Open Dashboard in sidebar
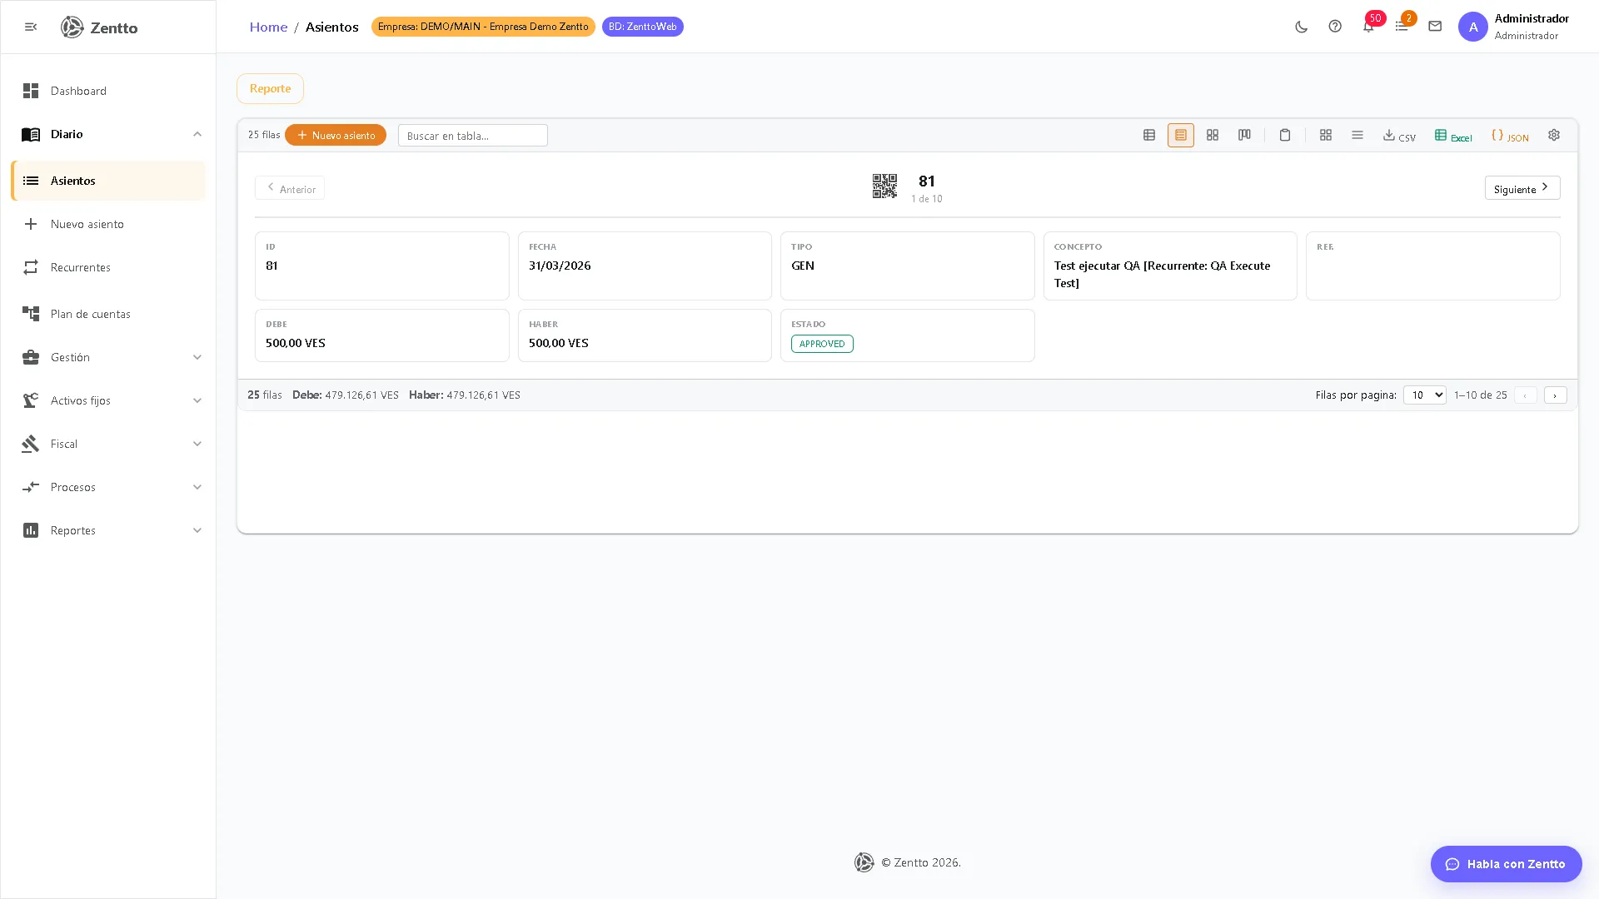Viewport: 1599px width, 899px height. click(108, 91)
